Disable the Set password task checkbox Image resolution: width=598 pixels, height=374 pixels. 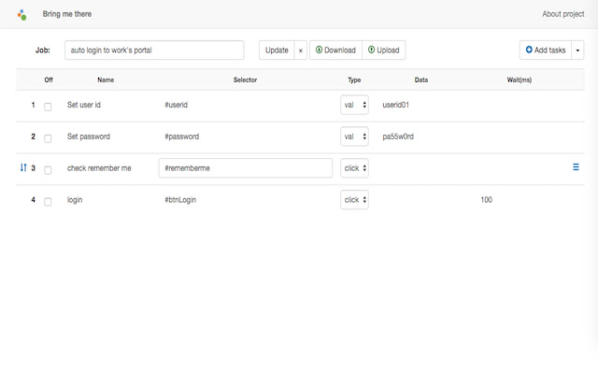[x=48, y=138]
